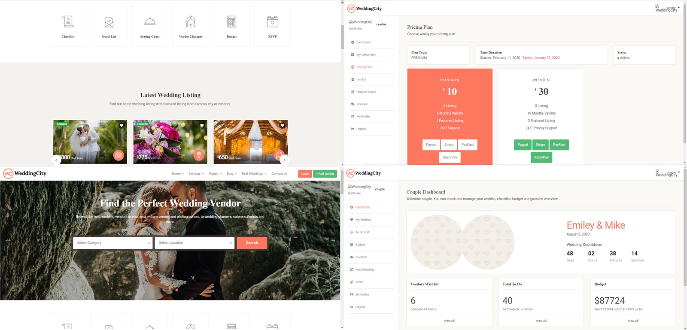The width and height of the screenshot is (687, 330).
Task: Favorite the $275 listing with heart icon
Action: [202, 125]
